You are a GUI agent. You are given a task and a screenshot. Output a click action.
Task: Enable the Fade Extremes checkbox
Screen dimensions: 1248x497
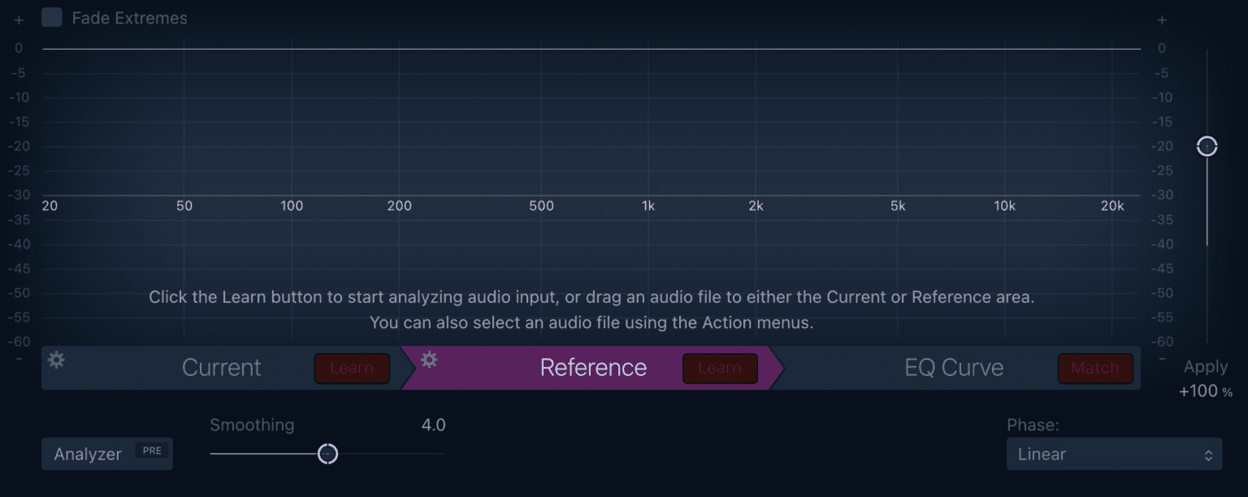click(52, 18)
